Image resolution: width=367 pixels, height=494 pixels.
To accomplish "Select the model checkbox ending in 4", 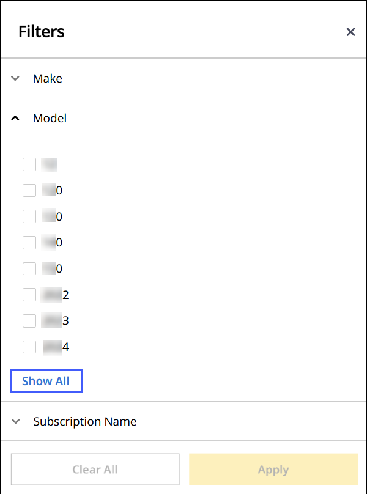I will (x=29, y=347).
